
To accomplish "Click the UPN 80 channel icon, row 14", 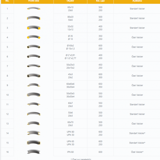I will pyautogui.click(x=33, y=133).
